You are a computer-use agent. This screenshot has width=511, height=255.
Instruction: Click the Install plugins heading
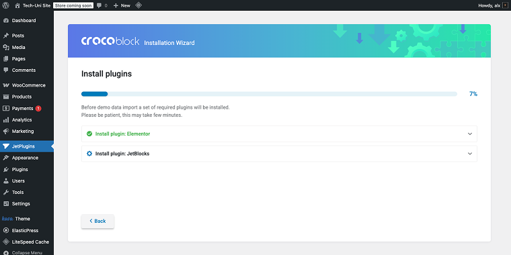106,74
